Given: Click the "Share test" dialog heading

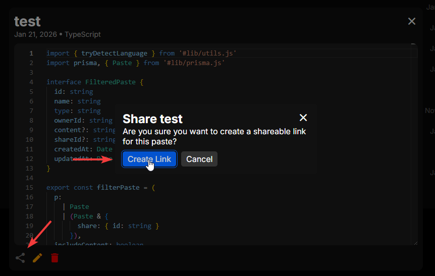Looking at the screenshot, I should pyautogui.click(x=152, y=119).
